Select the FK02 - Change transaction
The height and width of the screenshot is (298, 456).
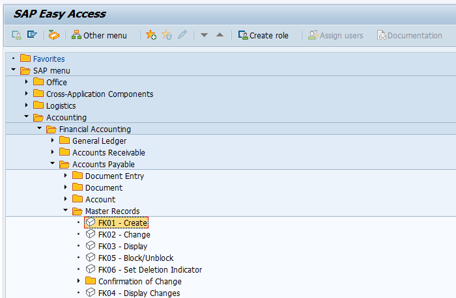(124, 235)
